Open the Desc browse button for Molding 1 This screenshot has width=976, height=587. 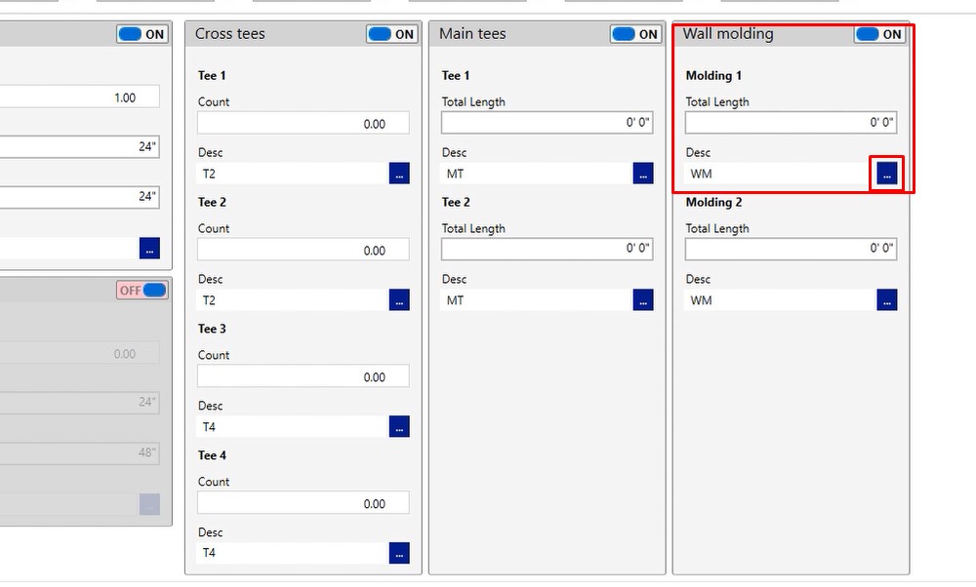[886, 174]
